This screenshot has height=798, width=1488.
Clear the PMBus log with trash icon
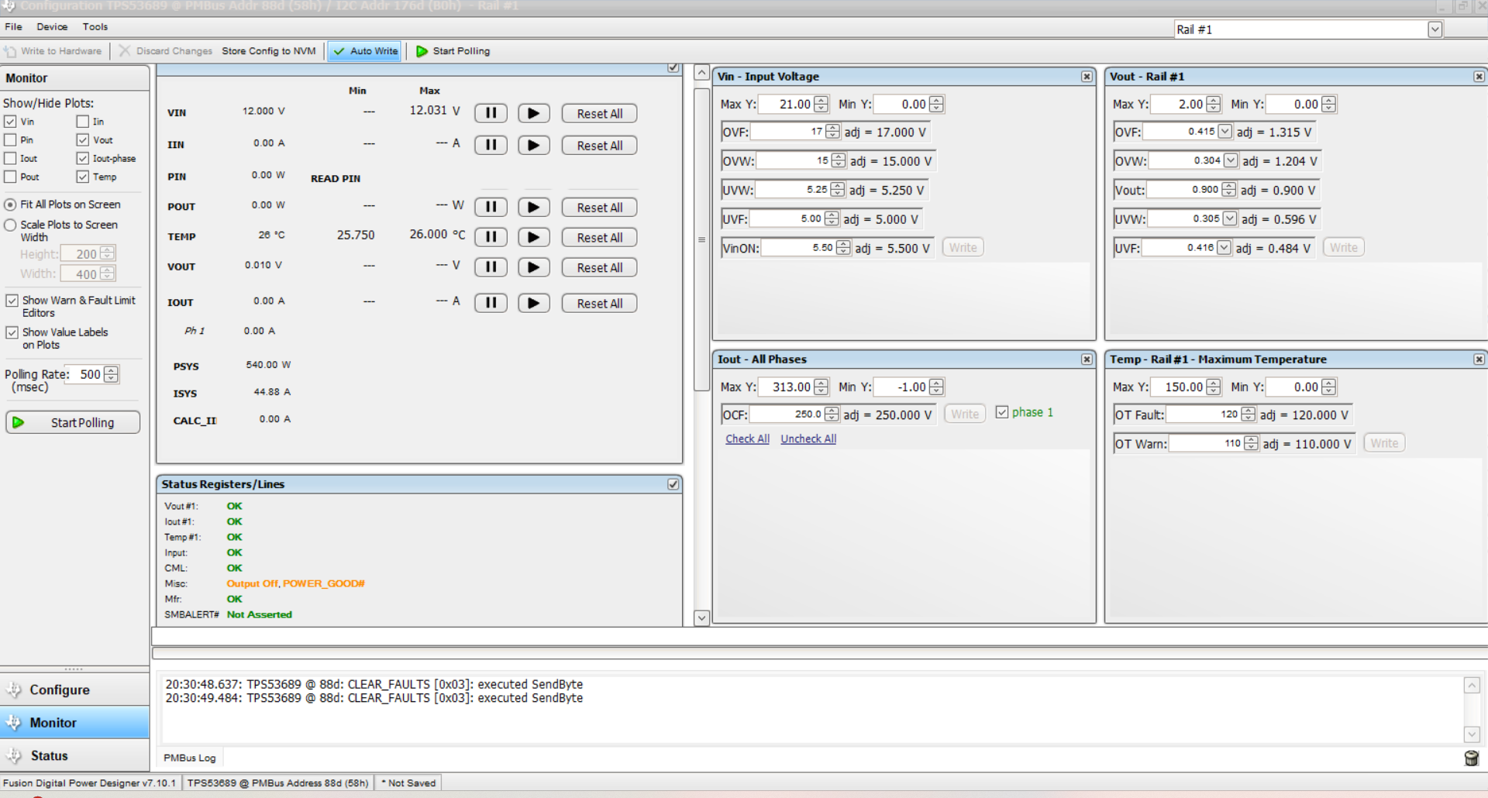pyautogui.click(x=1471, y=758)
